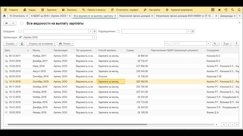Image resolution: width=243 pixels, height=136 pixels.
Task: Close the form with the X at right
Action: coord(240,23)
